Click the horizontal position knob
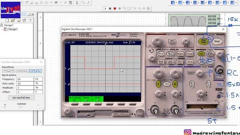This screenshot has height=135, width=240. click(186, 41)
